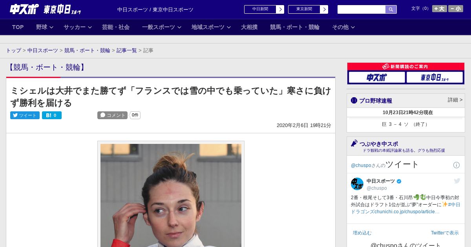The image size is (471, 247).
Task: Open the 詳細 > link for baseball scores
Action: 455,100
